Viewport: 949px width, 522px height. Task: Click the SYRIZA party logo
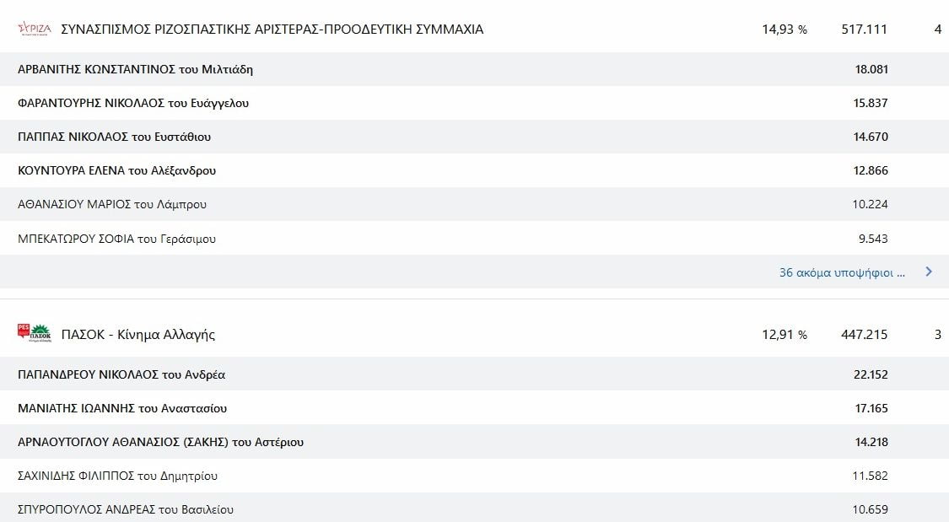click(x=35, y=29)
